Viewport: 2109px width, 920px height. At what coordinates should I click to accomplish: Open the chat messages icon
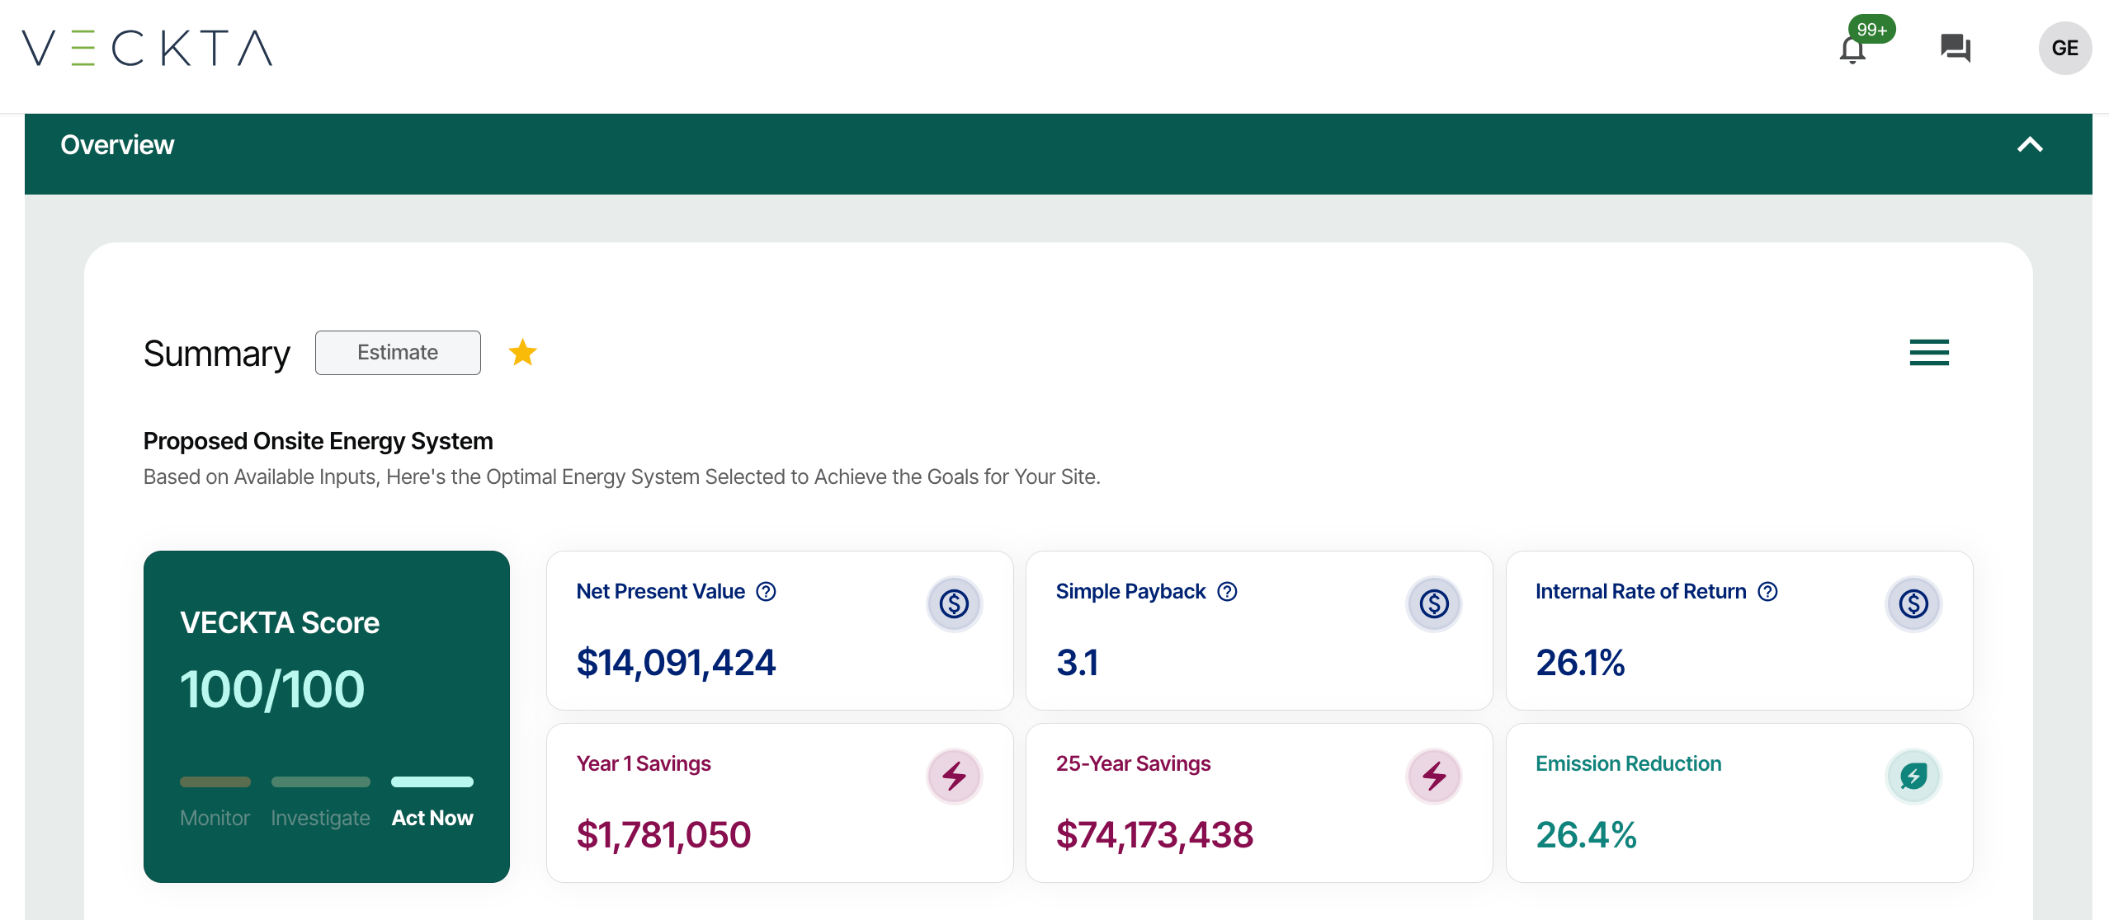click(1955, 48)
